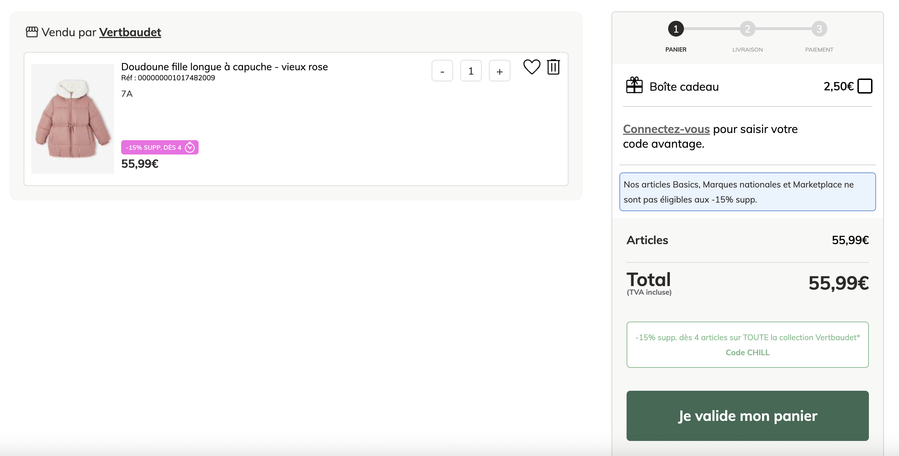899x456 pixels.
Task: Follow the Connectez-vous link
Action: pos(666,129)
